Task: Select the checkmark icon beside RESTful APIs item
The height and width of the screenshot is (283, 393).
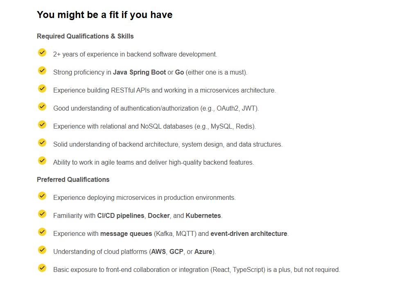Action: pyautogui.click(x=42, y=89)
